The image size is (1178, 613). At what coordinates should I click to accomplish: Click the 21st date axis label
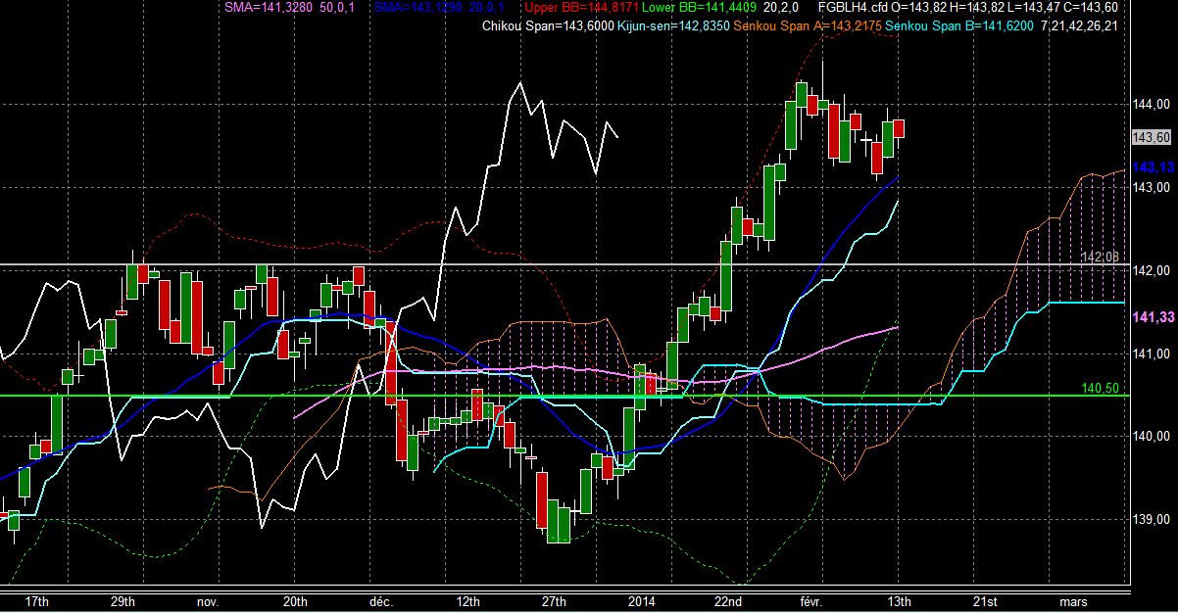(986, 600)
